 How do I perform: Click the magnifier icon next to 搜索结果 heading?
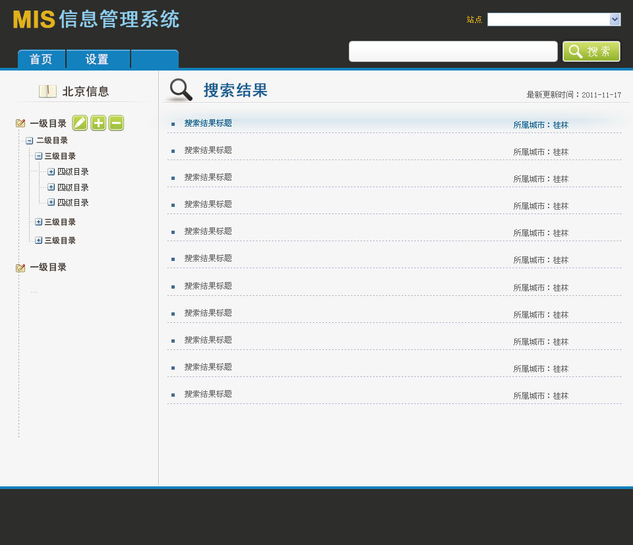click(180, 90)
